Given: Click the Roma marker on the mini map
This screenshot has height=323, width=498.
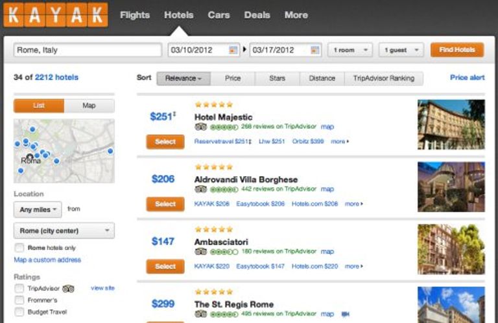Looking at the screenshot, I should (x=30, y=157).
